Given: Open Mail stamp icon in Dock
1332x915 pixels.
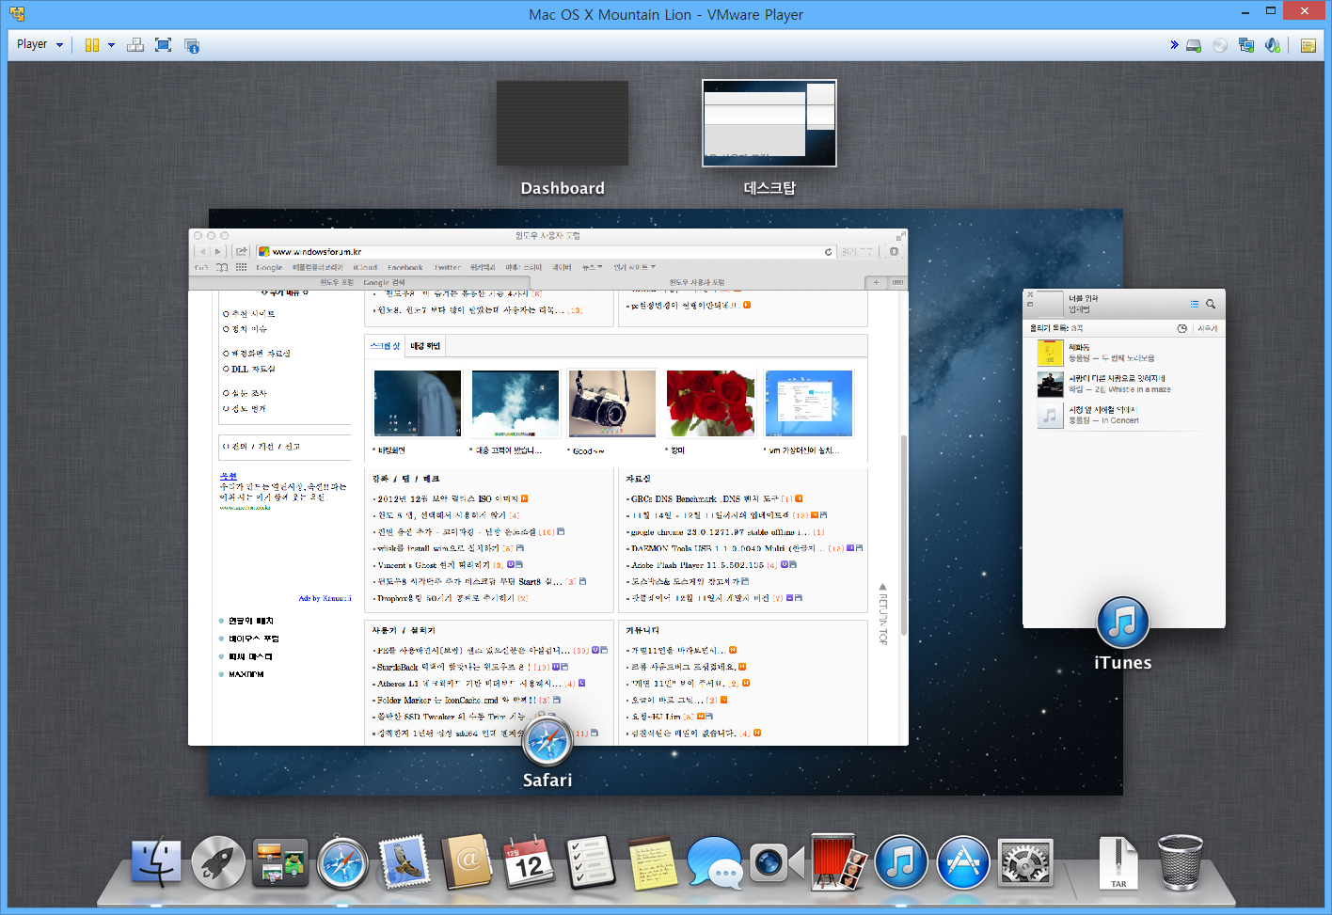Looking at the screenshot, I should [404, 861].
